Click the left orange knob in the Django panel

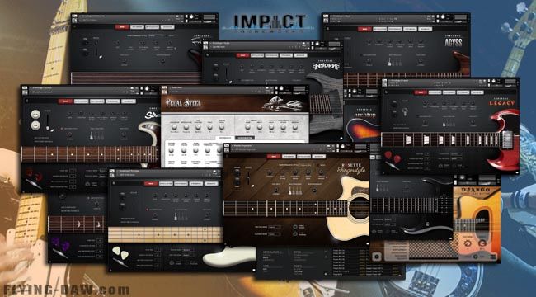pos(467,243)
